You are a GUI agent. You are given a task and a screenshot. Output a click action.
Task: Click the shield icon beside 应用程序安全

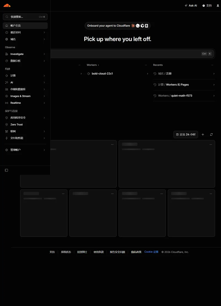[7, 118]
